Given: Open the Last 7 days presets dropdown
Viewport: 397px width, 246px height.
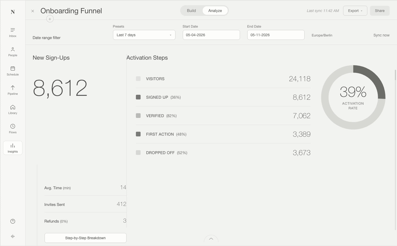Looking at the screenshot, I should click(x=144, y=35).
